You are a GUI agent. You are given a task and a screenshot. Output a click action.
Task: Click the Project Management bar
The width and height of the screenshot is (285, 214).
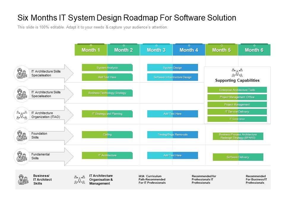pos(237,104)
